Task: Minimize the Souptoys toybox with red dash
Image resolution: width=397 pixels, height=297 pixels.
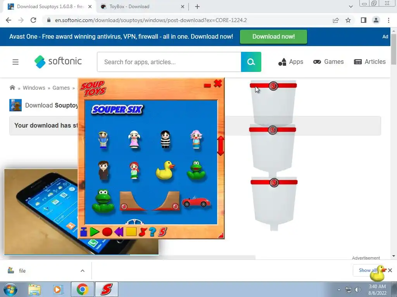Action: coord(207,85)
